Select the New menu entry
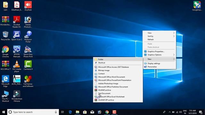Screen dimensions: 205x115 pos(160,59)
